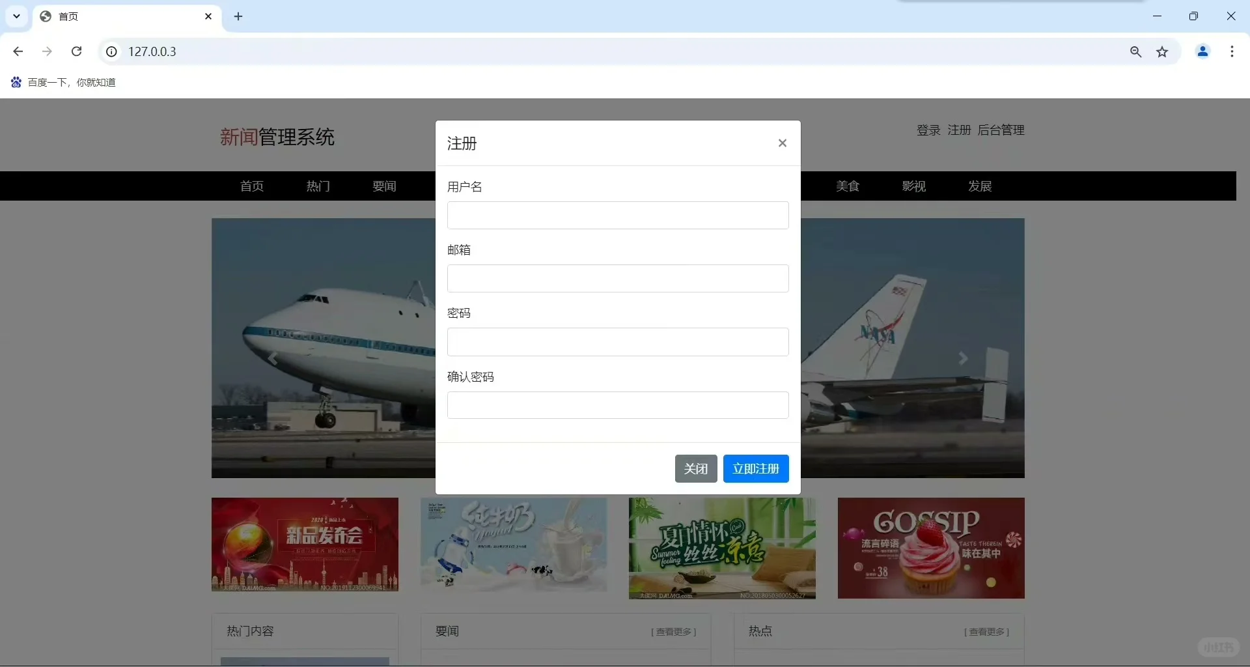Screen dimensions: 1250x667
Task: Select 美食 in the navigation menu
Action: tap(848, 186)
